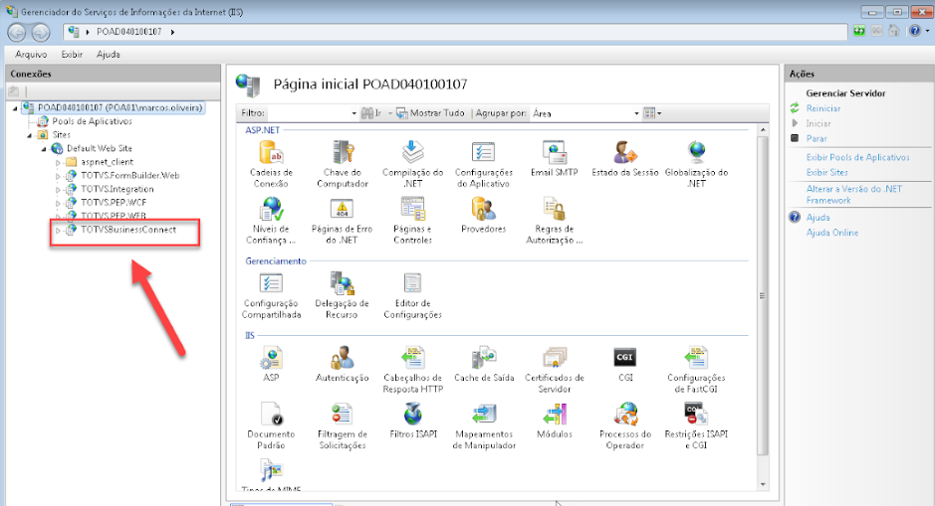Click the Back navigation button
This screenshot has width=935, height=506.
17,32
